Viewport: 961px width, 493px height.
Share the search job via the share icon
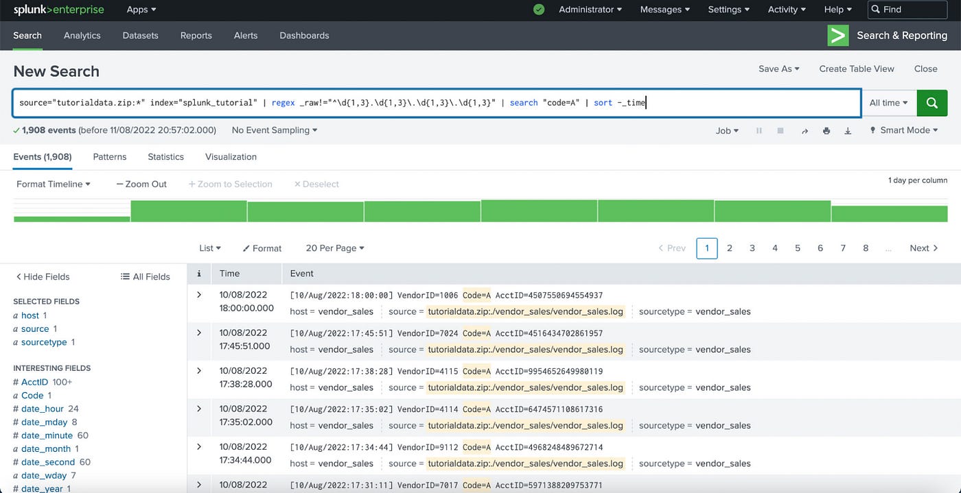coord(804,130)
